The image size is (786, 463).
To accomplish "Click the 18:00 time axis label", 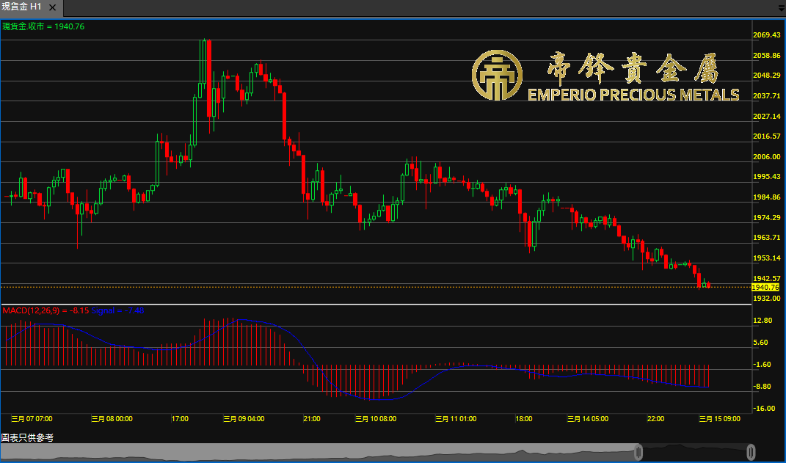I will [523, 419].
